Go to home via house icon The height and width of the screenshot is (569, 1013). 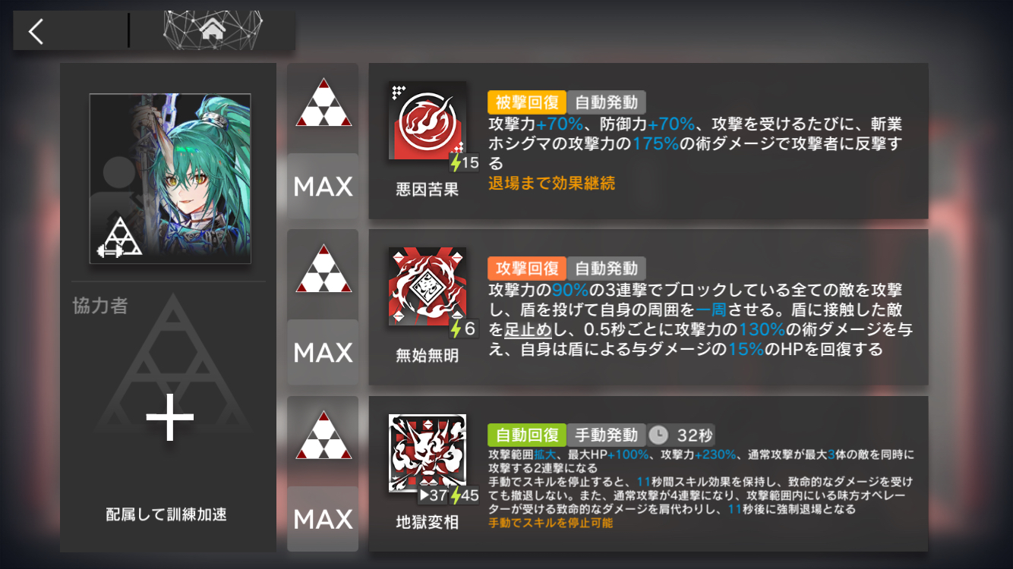coord(213,30)
